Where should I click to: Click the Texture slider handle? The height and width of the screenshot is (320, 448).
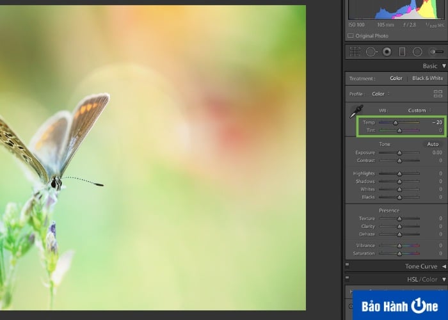click(399, 219)
